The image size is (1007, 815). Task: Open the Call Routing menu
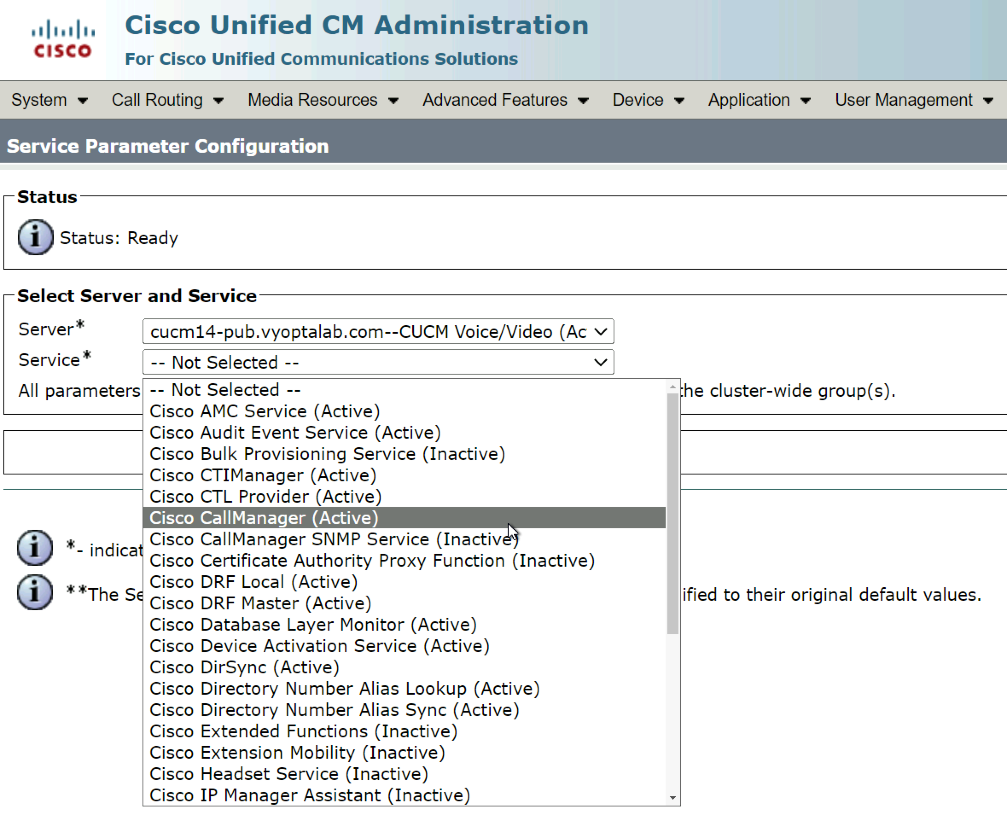coord(168,100)
